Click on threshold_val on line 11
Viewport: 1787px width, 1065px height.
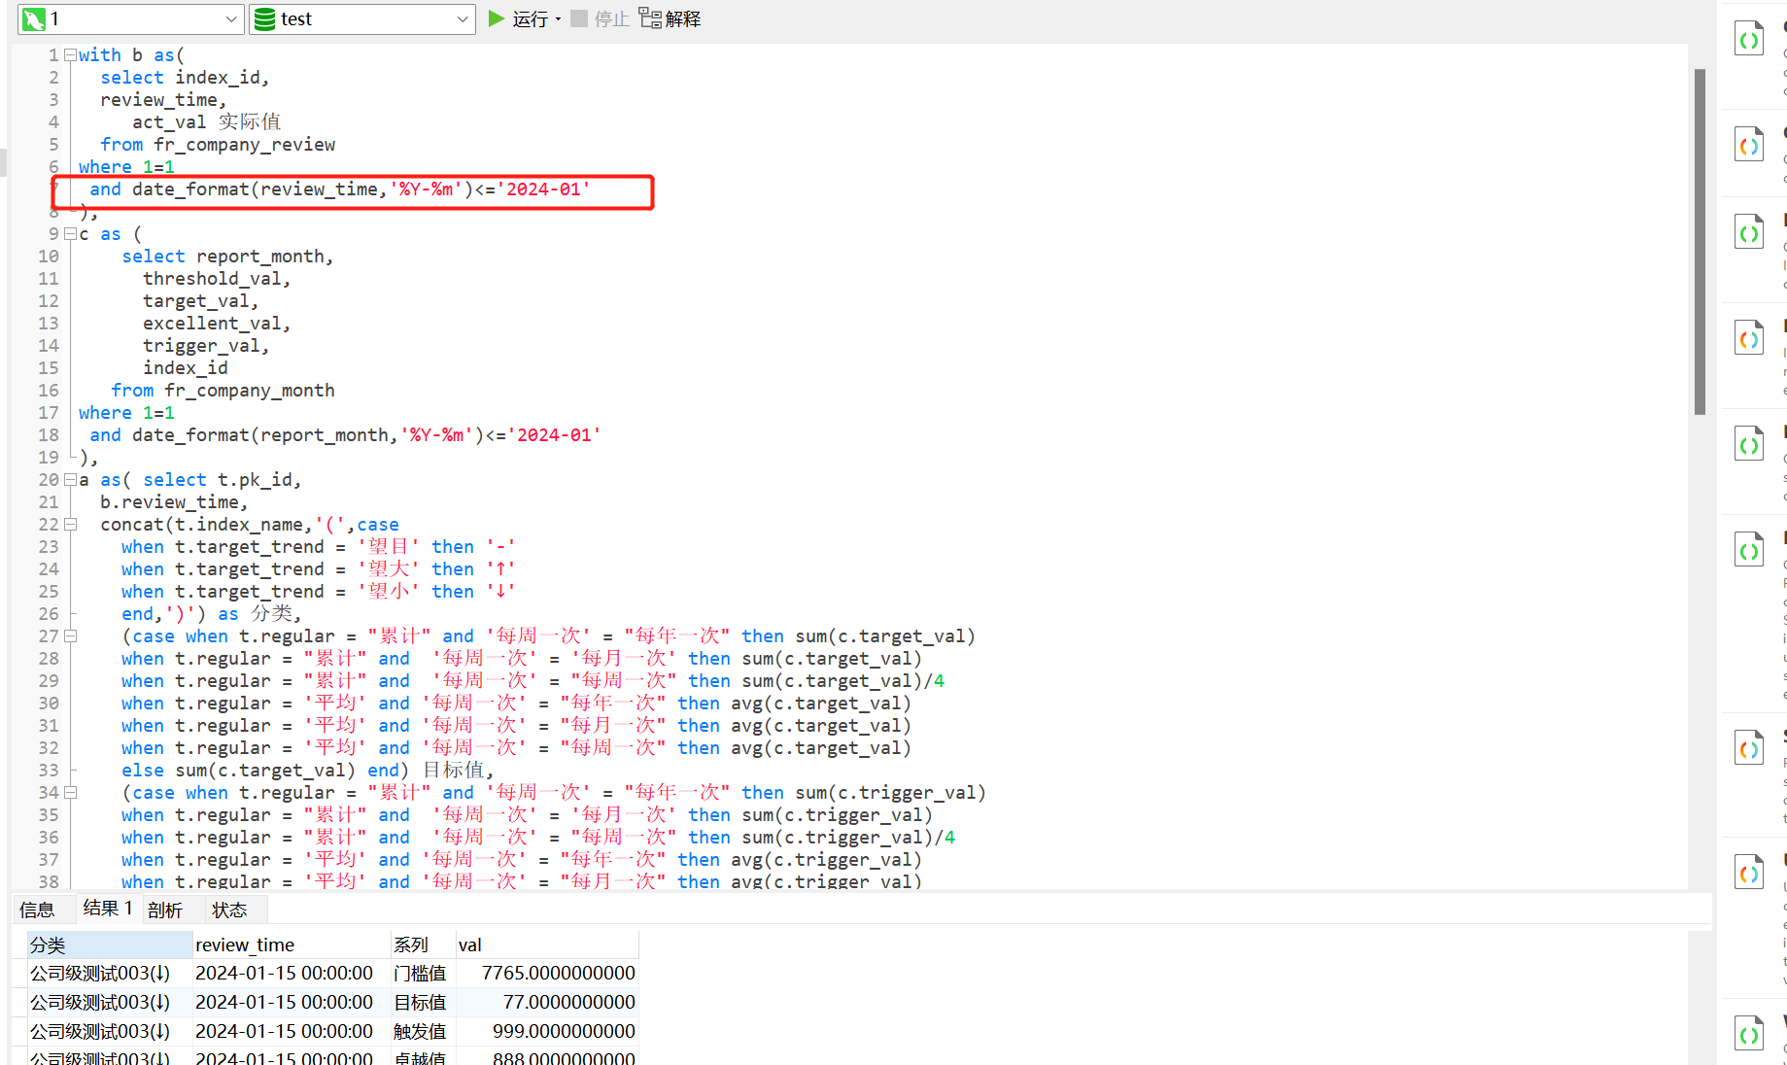(213, 279)
